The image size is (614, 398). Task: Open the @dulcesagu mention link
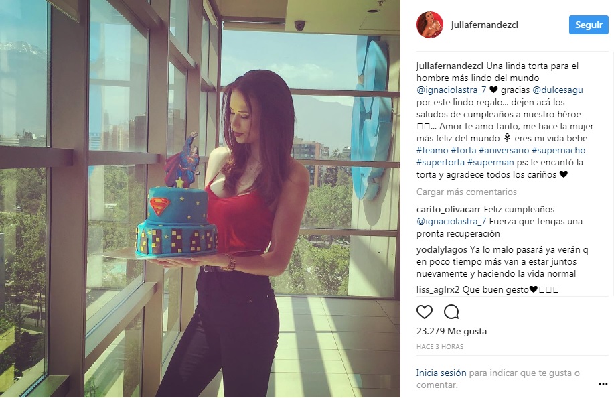click(x=558, y=90)
